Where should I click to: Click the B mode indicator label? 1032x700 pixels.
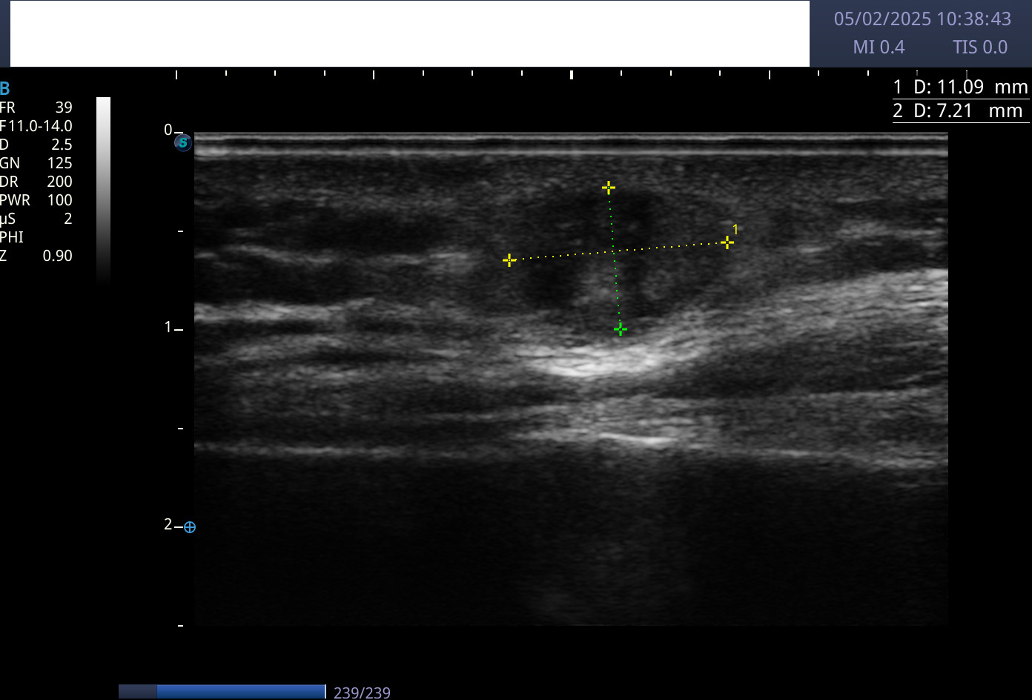5,89
